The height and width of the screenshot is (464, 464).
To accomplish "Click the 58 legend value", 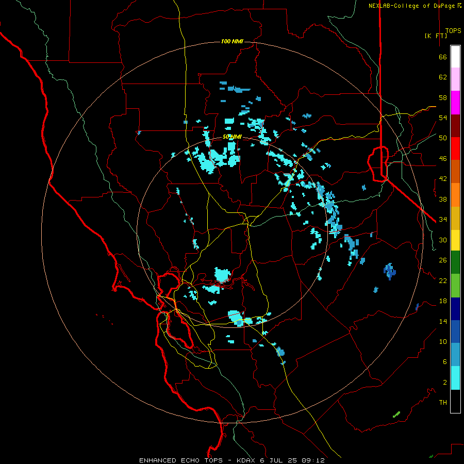I will (443, 97).
